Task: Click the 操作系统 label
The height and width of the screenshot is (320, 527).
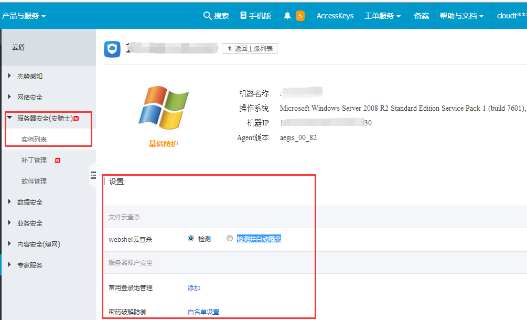Action: [254, 108]
